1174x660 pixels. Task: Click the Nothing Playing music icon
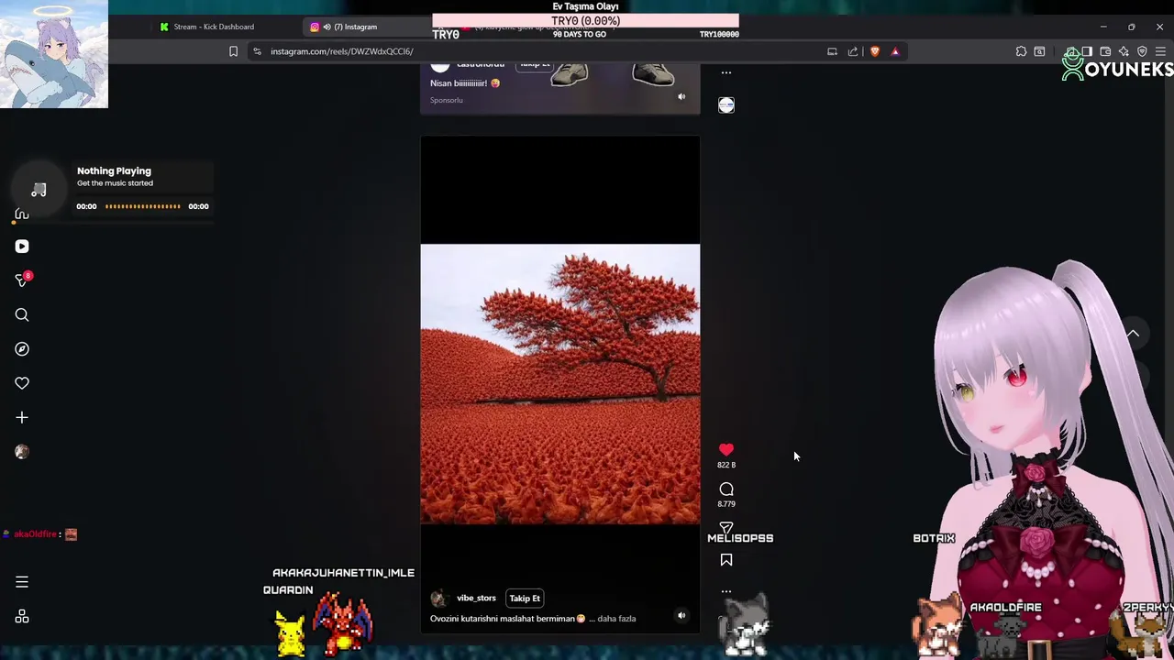(x=39, y=190)
